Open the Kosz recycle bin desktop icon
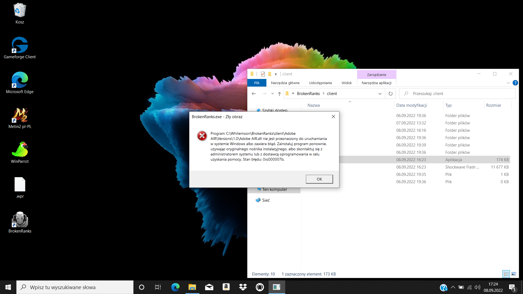Screen dimensions: 523x294 (20, 14)
